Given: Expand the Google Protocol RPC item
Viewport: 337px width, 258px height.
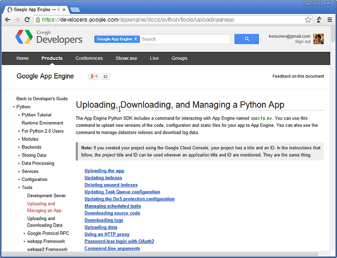Looking at the screenshot, I should 24,233.
